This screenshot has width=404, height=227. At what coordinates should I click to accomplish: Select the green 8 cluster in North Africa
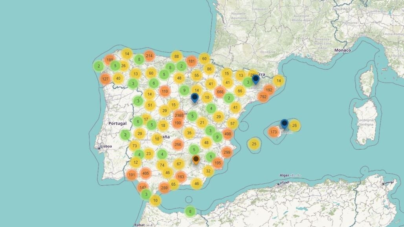[x=190, y=211]
